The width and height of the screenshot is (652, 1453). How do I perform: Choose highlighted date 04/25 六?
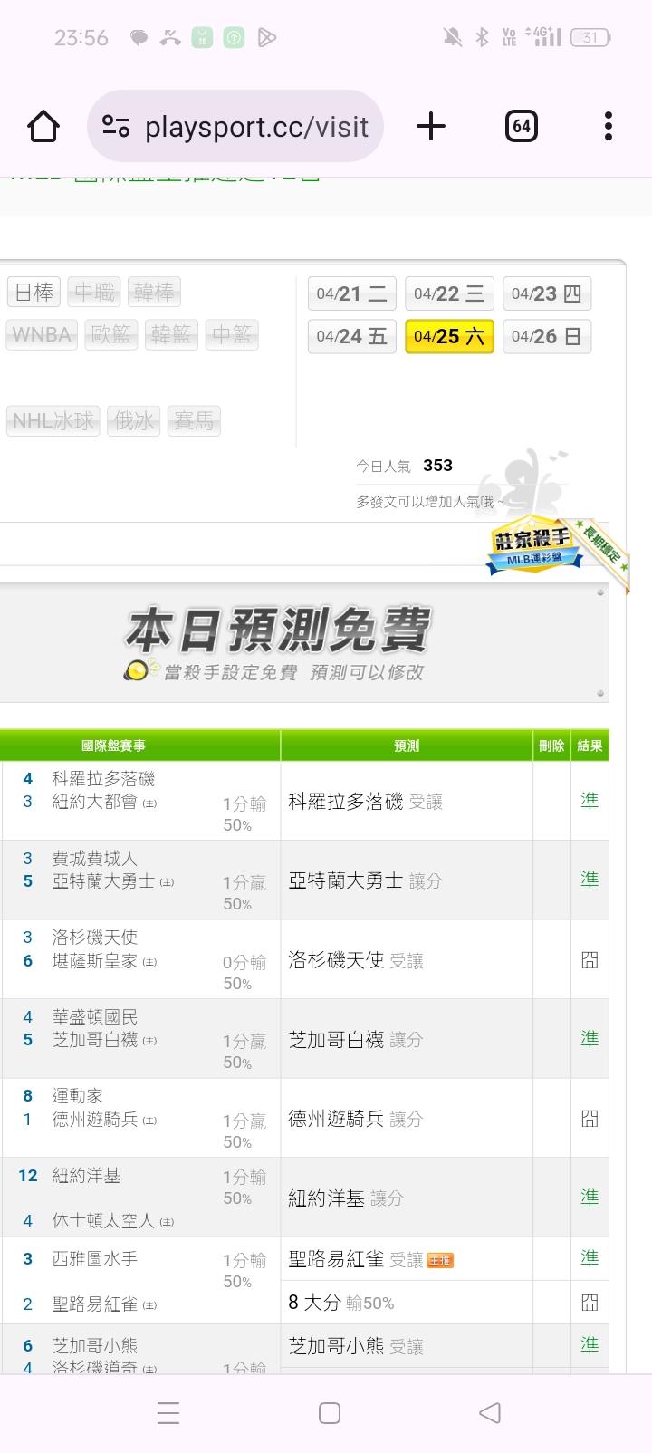pos(449,336)
